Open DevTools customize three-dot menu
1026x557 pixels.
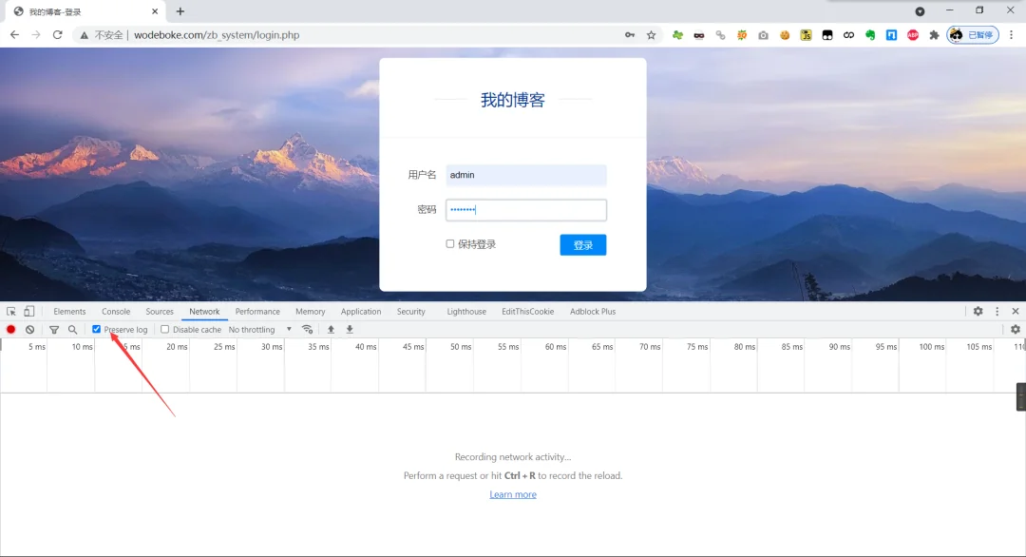997,312
